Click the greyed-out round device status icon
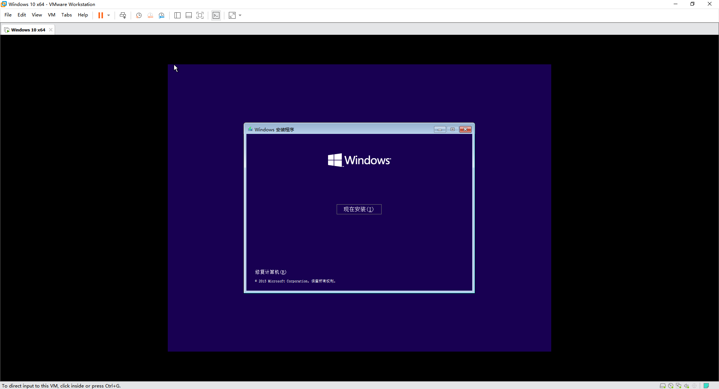The height and width of the screenshot is (389, 719). tap(694, 386)
